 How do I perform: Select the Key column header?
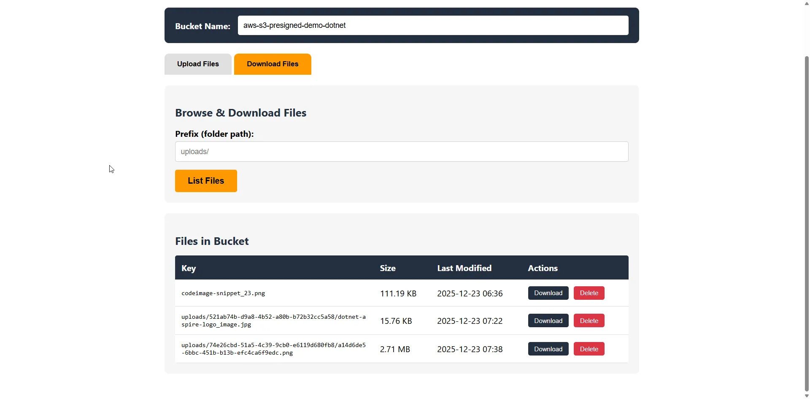pyautogui.click(x=188, y=268)
